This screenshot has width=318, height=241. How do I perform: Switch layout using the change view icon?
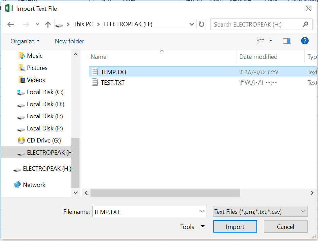point(261,40)
